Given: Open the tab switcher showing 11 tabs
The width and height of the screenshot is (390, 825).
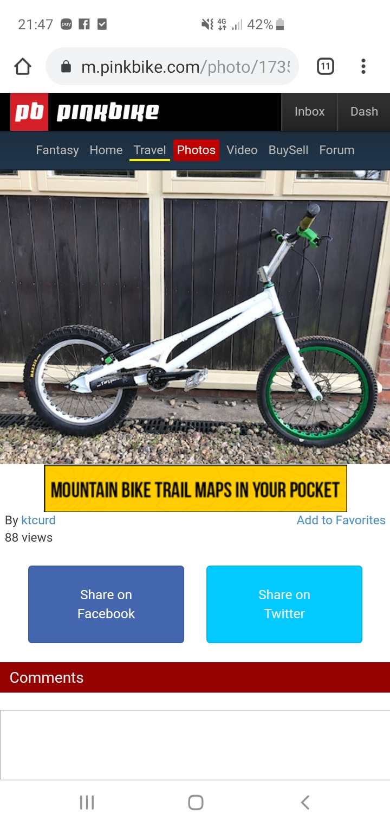Looking at the screenshot, I should coord(325,67).
